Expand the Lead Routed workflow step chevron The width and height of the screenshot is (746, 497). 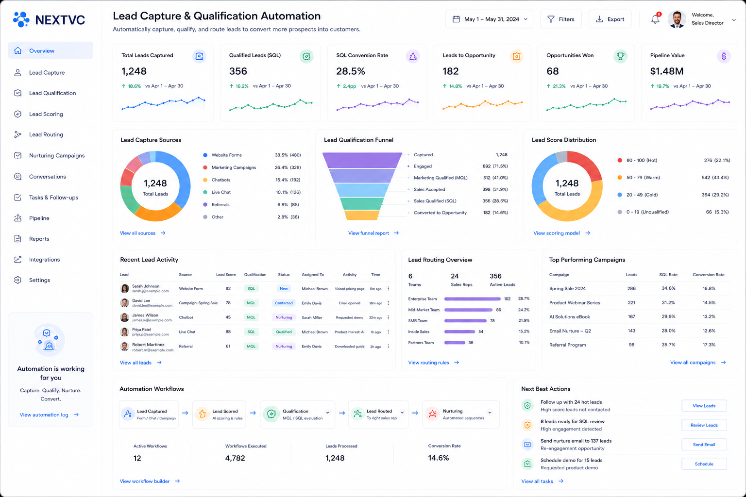[x=402, y=413]
